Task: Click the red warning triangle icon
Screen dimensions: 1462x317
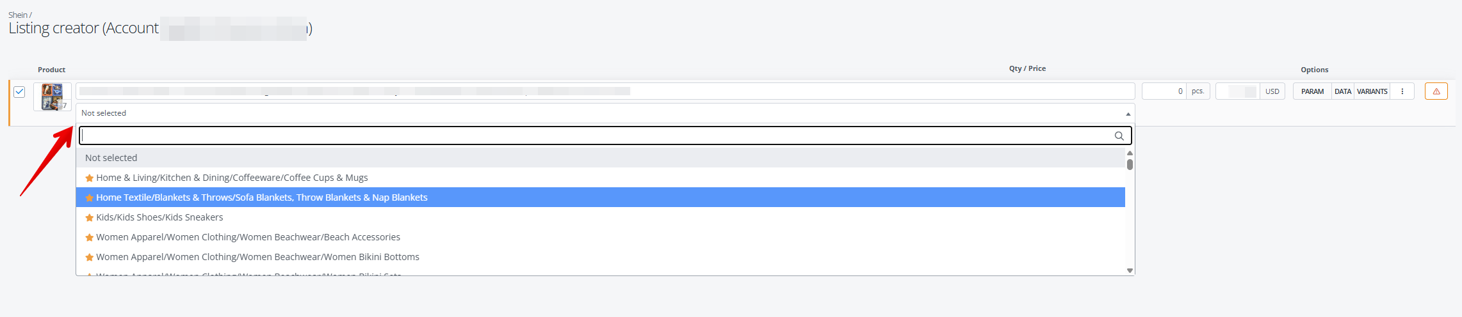Action: point(1436,91)
